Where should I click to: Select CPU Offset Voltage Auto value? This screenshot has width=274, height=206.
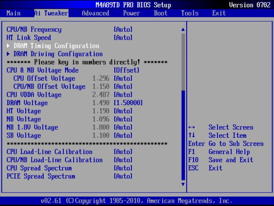pos(123,78)
